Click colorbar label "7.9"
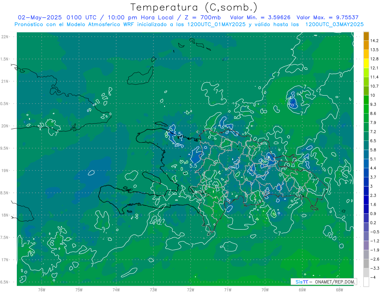 (373, 123)
